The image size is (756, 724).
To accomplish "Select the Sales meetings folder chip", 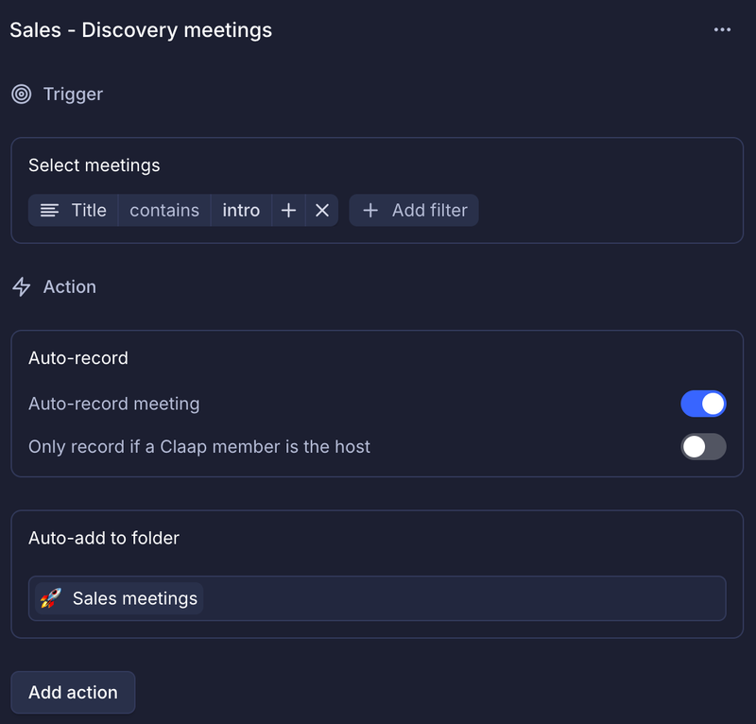I will pyautogui.click(x=119, y=598).
